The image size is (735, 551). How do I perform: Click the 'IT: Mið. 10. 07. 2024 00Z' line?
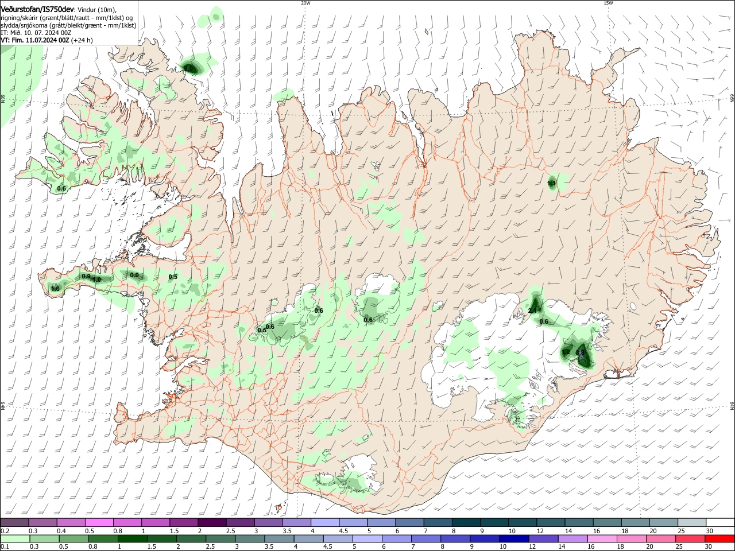click(35, 33)
